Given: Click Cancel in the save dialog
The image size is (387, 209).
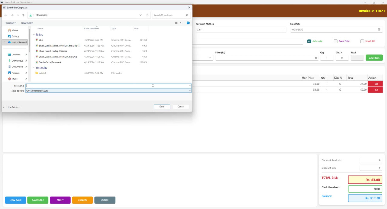Looking at the screenshot, I should pyautogui.click(x=181, y=107).
